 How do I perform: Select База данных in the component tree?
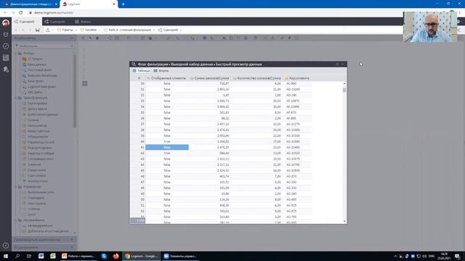(x=37, y=65)
